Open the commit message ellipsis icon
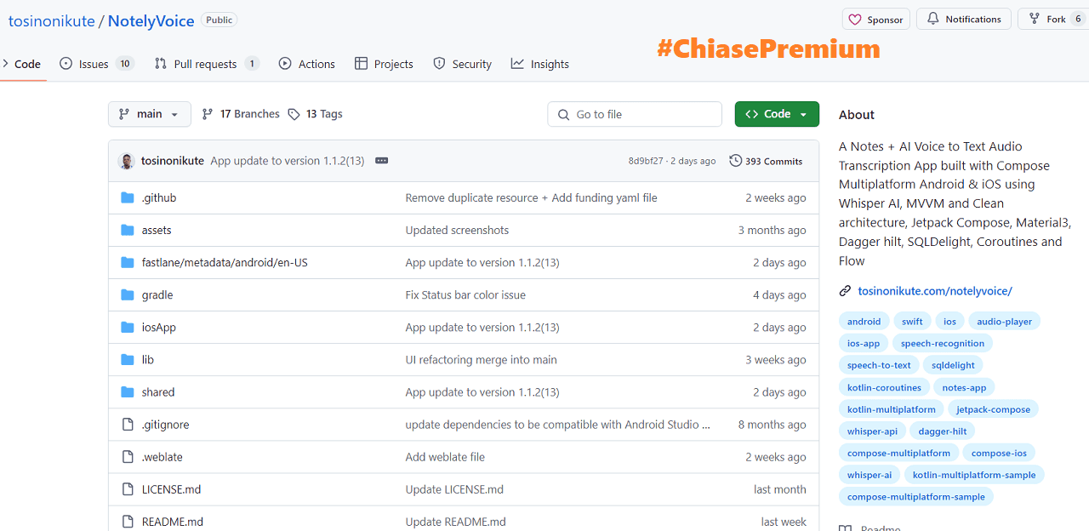The height and width of the screenshot is (531, 1089). point(381,161)
